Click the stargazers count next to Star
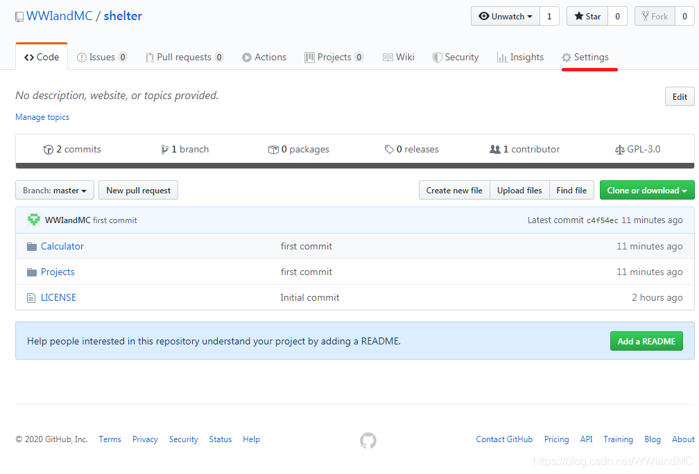The width and height of the screenshot is (699, 474). [617, 17]
